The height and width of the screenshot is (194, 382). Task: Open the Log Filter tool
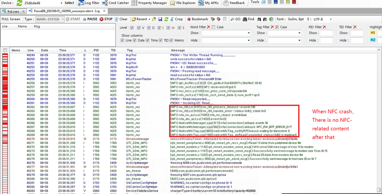[x=88, y=3]
